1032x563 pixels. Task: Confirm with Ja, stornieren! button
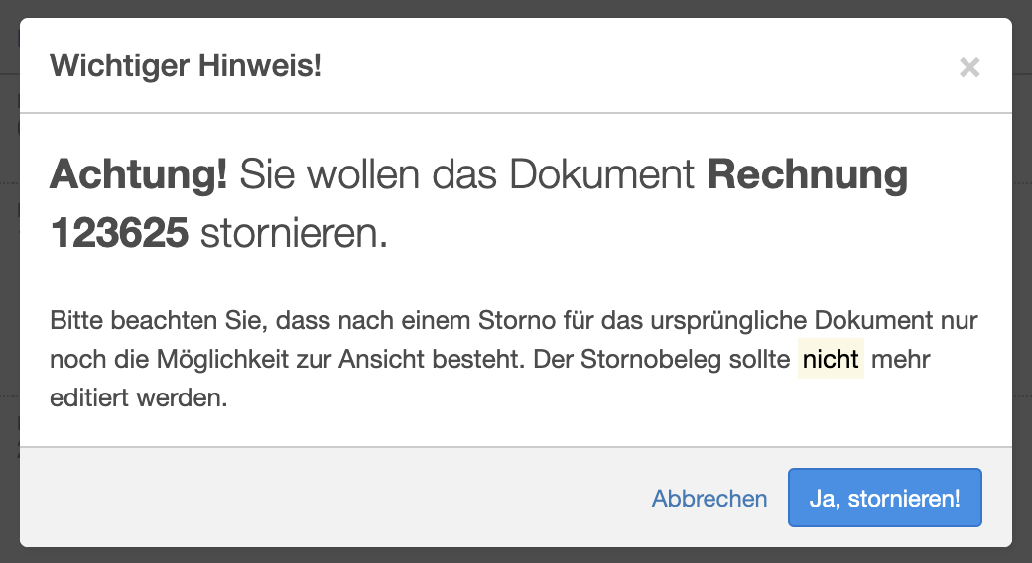click(x=884, y=498)
